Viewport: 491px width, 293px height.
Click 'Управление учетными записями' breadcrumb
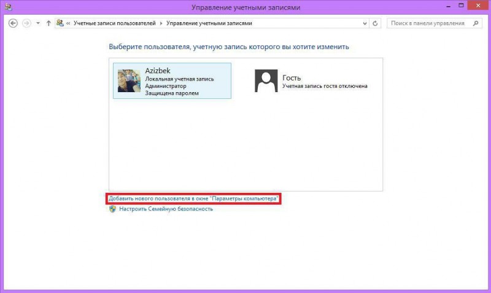coord(209,23)
